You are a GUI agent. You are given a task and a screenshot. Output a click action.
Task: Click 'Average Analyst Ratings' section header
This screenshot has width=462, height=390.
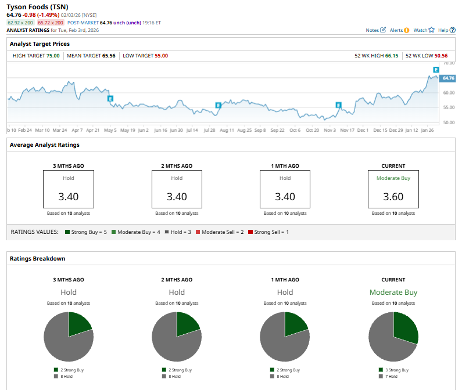(45, 145)
